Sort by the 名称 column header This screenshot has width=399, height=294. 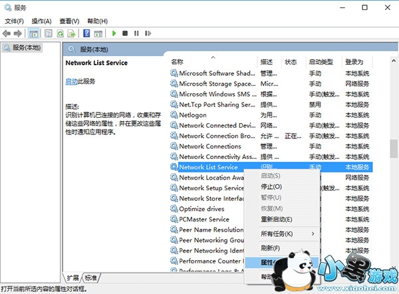(x=213, y=62)
